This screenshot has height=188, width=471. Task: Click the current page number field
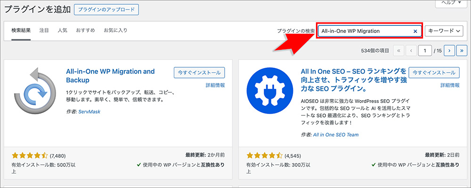coord(425,51)
